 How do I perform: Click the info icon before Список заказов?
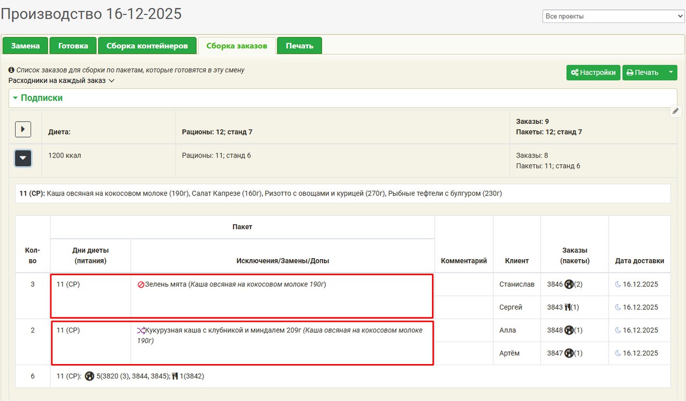click(11, 70)
